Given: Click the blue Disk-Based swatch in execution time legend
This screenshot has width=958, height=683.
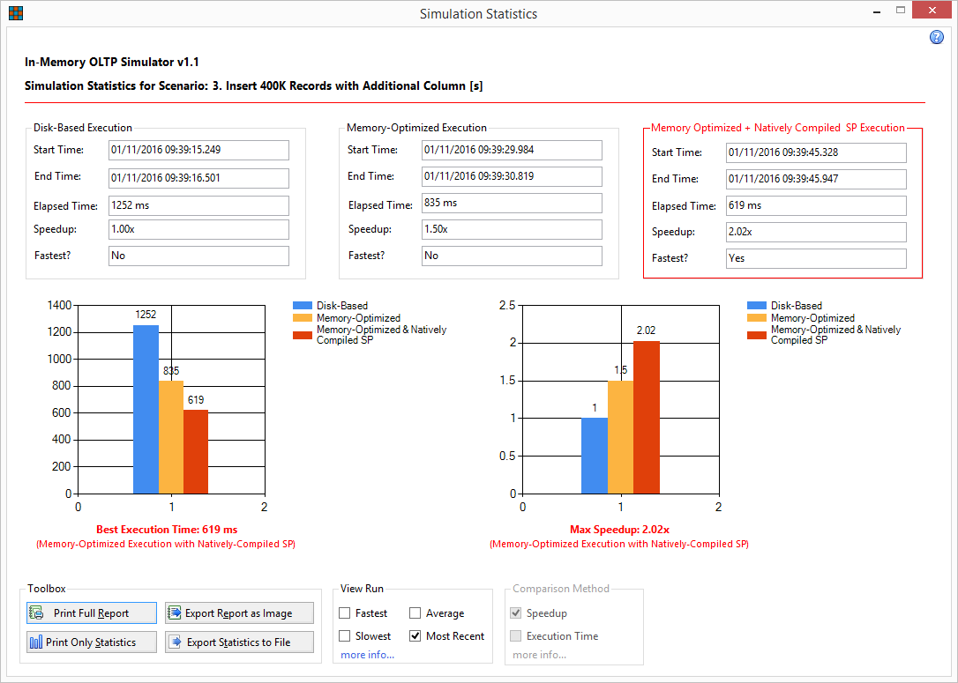Looking at the screenshot, I should click(303, 305).
